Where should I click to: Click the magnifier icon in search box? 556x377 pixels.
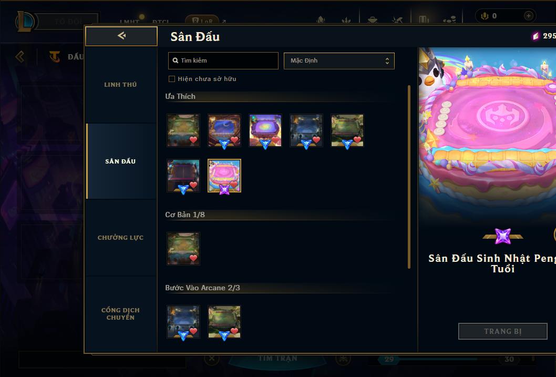tap(175, 60)
